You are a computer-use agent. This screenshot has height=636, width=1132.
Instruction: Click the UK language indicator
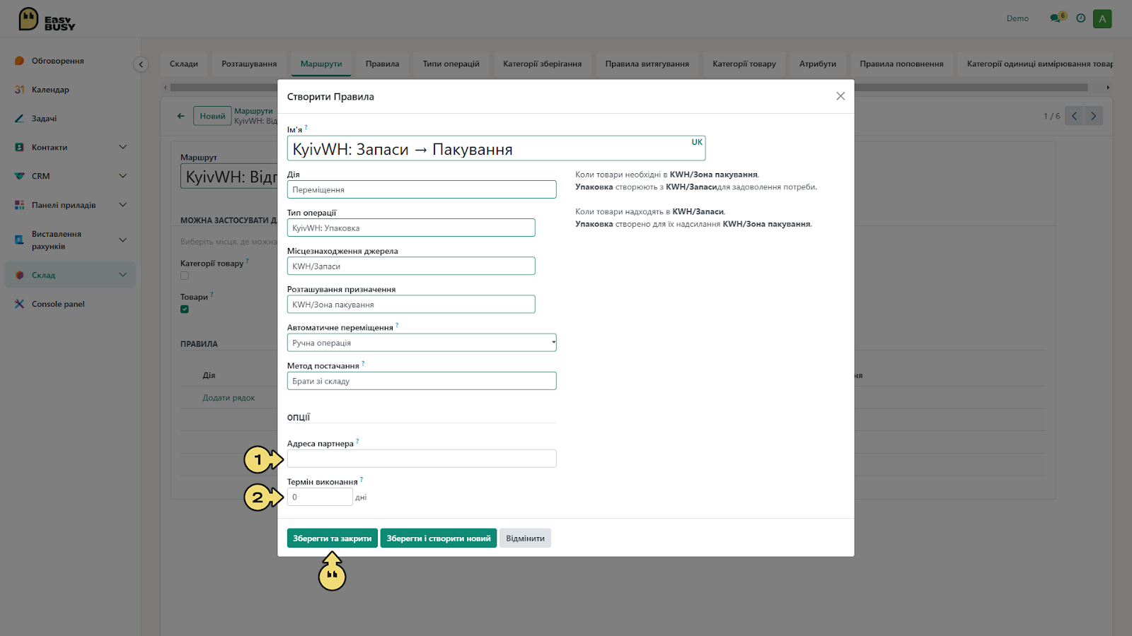tap(697, 142)
